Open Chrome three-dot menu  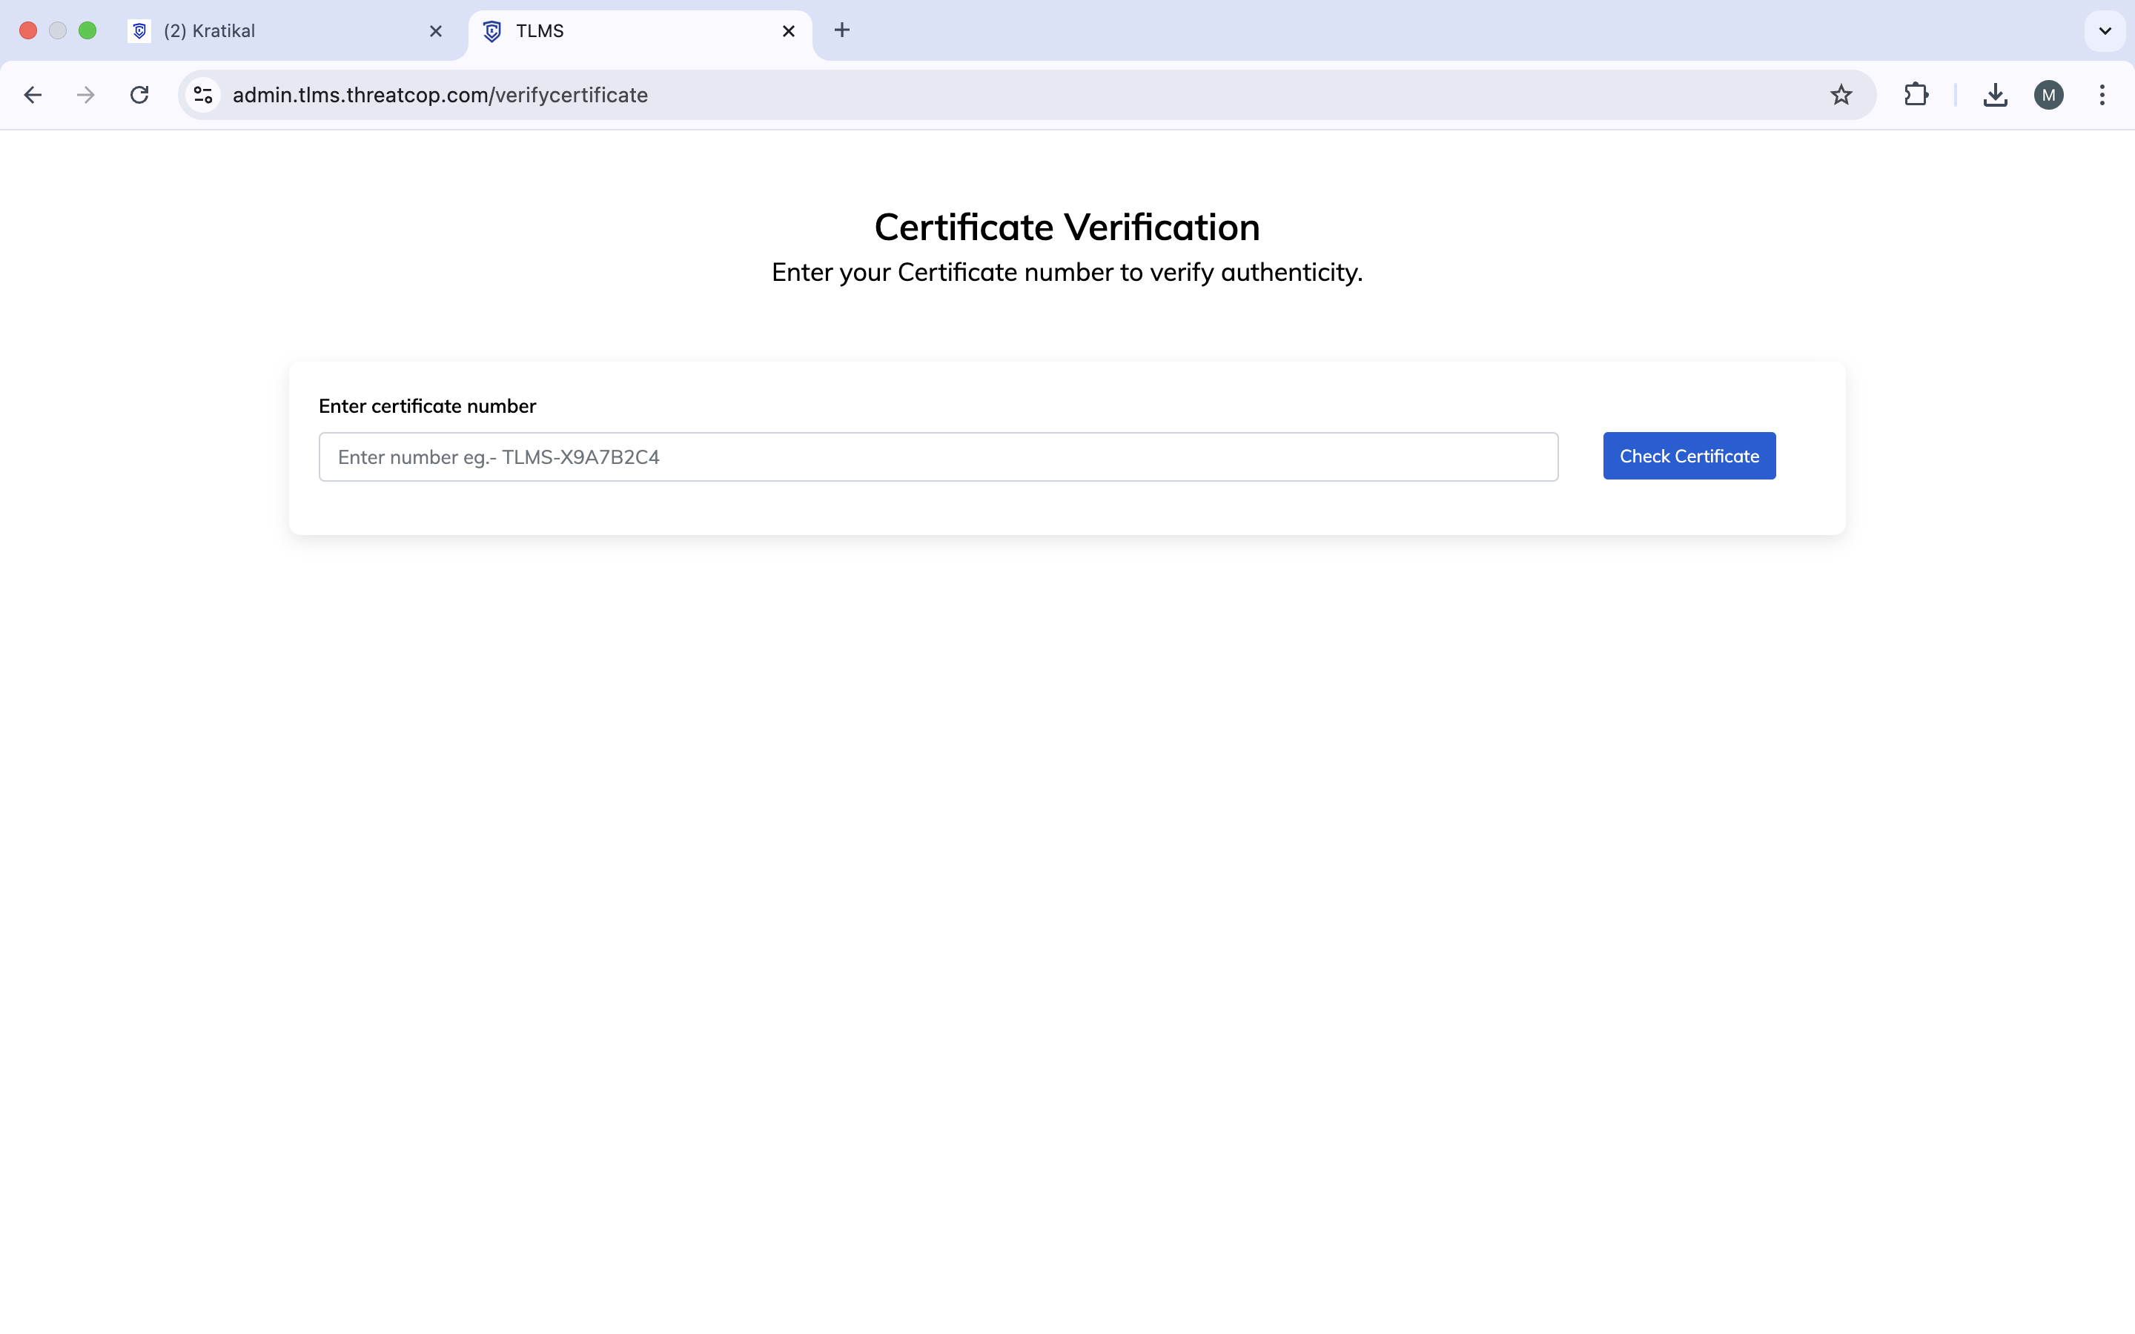pos(2102,94)
